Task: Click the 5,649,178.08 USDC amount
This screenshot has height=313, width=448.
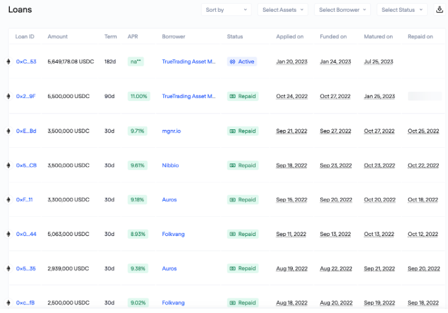Action: (71, 62)
